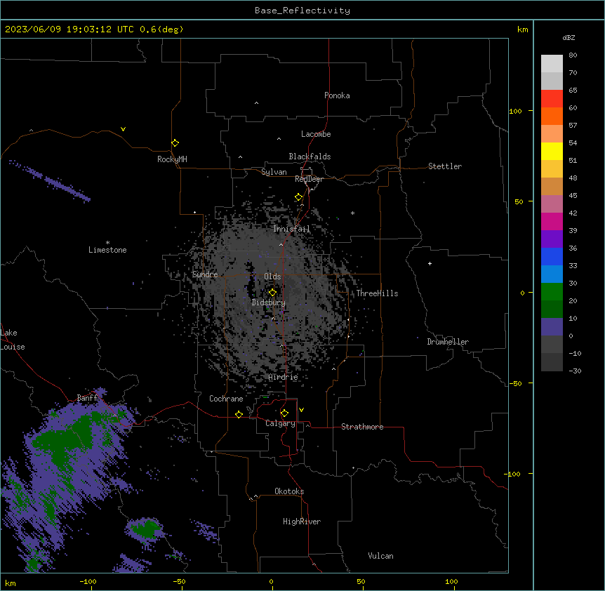Select the Drumheller label
This screenshot has height=591, width=605.
tap(448, 342)
